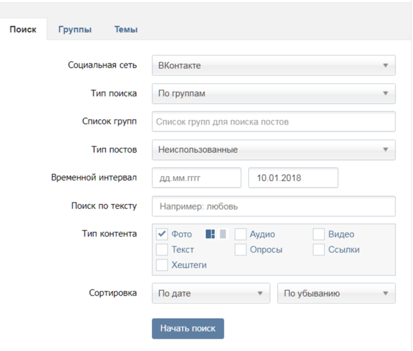Viewport: 413px width, 351px height.
Task: Tick the Опросы checkbox
Action: coord(241,250)
